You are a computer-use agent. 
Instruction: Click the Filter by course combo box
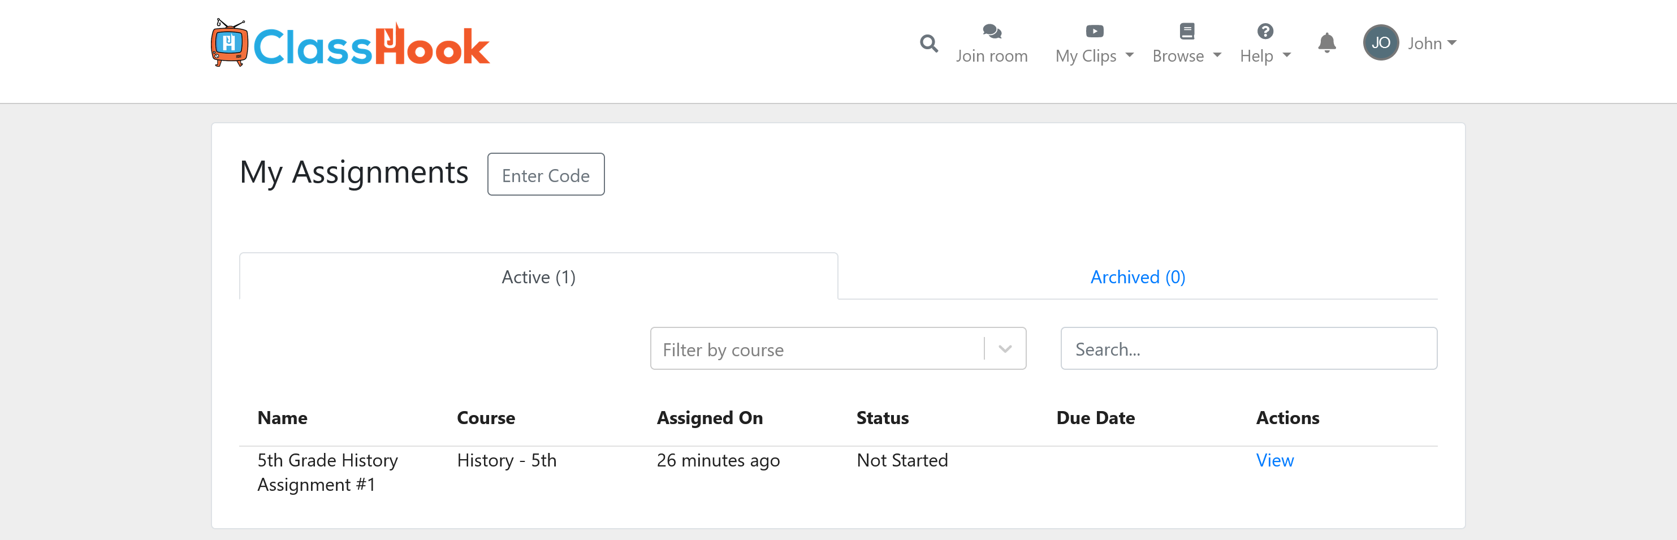tap(838, 348)
